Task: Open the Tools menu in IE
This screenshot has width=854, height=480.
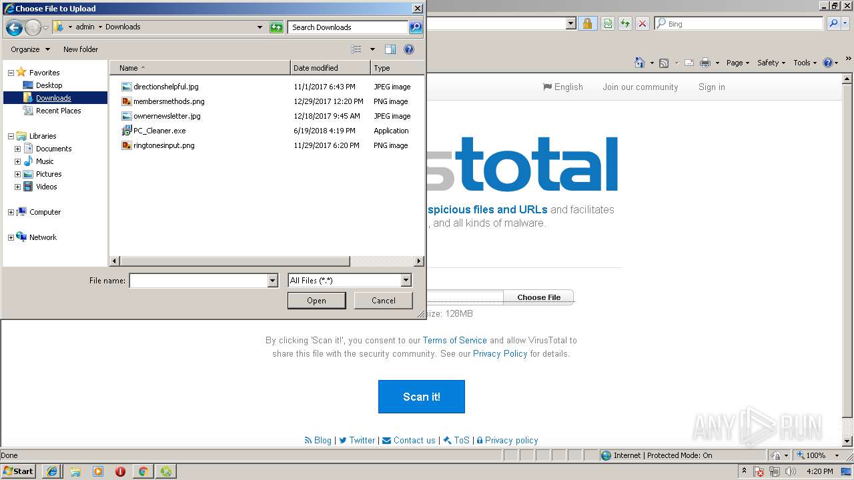Action: (805, 63)
